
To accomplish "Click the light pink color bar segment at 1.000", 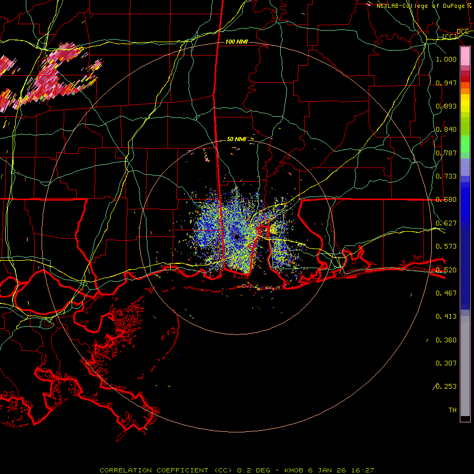I will coord(465,56).
